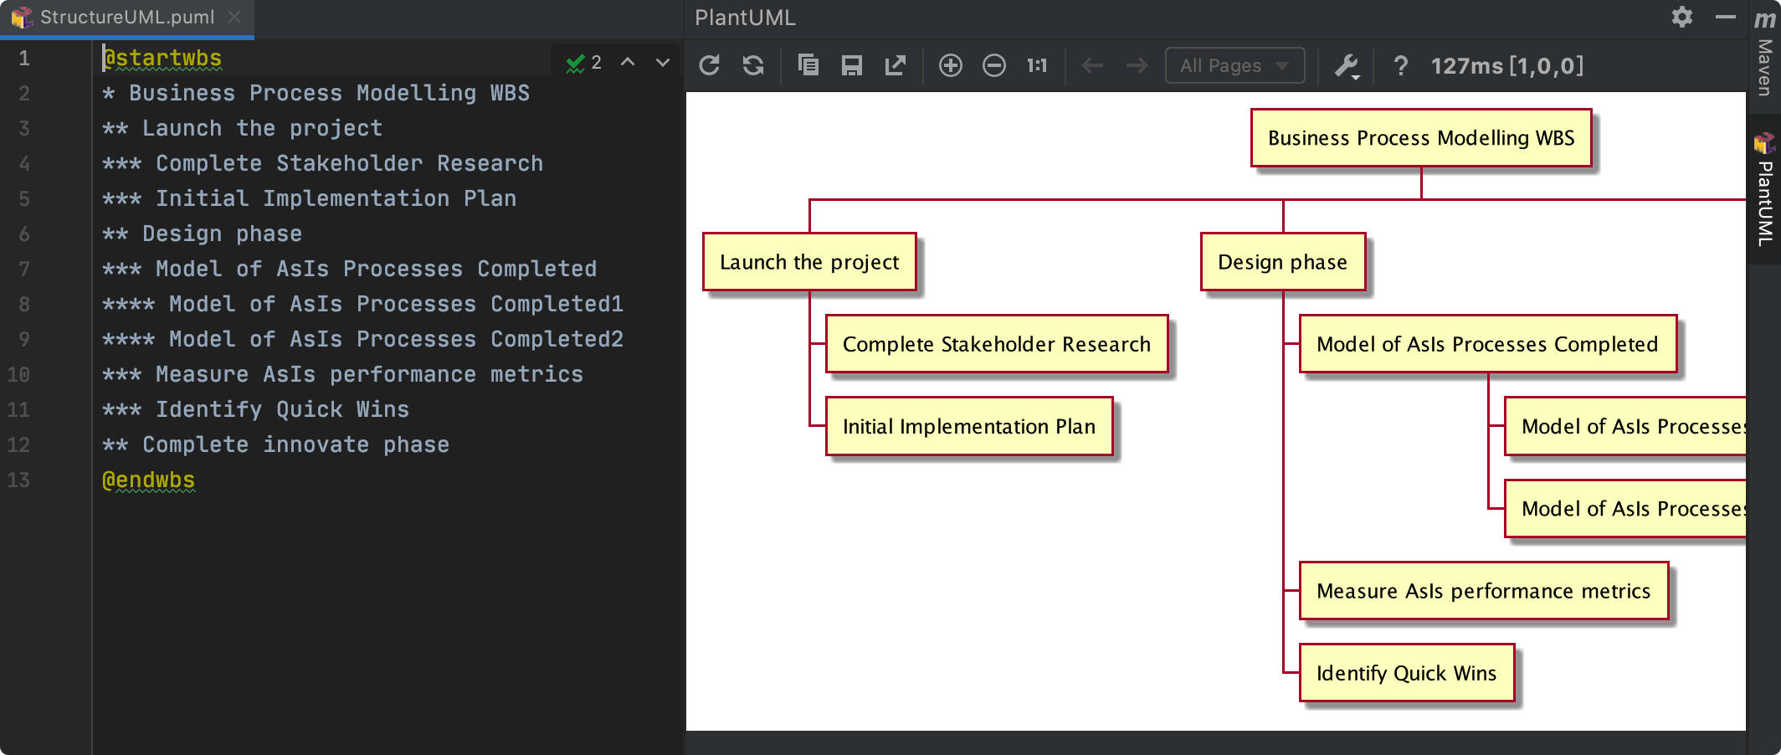
Task: Click 'Model of AsIs Processes Completed' diagram node
Action: coord(1488,344)
